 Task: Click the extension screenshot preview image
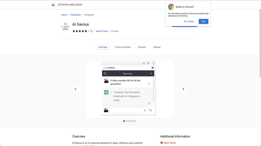pyautogui.click(x=129, y=89)
